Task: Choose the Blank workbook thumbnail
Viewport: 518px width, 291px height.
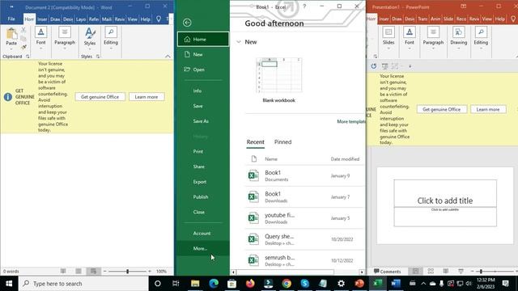Action: [x=279, y=75]
